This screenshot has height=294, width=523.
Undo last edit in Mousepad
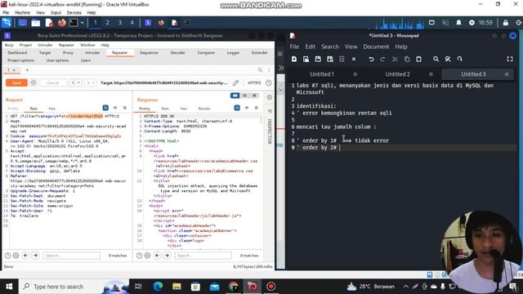[371, 59]
